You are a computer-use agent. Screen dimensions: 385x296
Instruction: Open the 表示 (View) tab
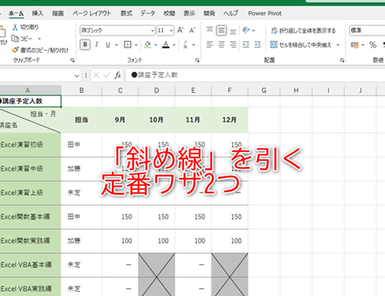pos(189,13)
